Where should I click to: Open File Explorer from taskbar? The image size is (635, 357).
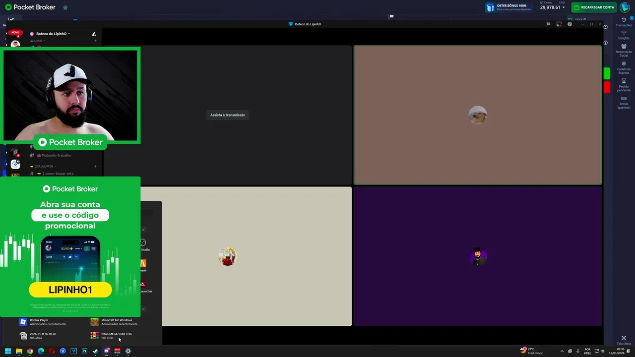point(19,351)
